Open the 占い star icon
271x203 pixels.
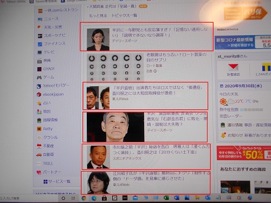[x=39, y=103]
